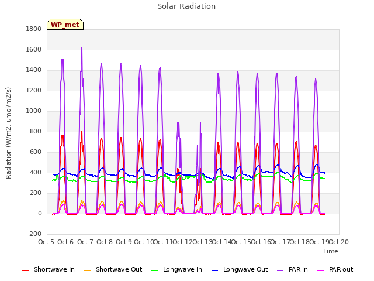
Task: Click the 600 y-axis tick label
Action: tap(36, 152)
